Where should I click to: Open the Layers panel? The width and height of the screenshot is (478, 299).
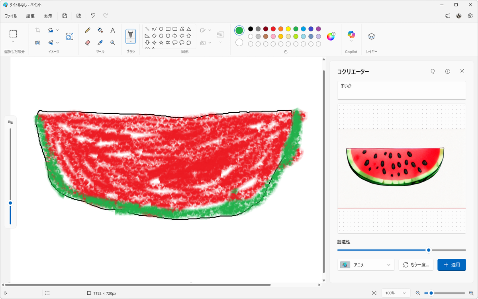point(371,36)
